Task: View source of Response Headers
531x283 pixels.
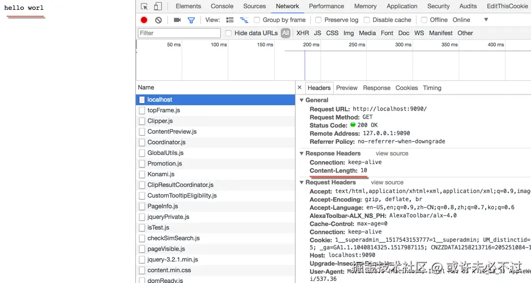Action: (x=392, y=153)
